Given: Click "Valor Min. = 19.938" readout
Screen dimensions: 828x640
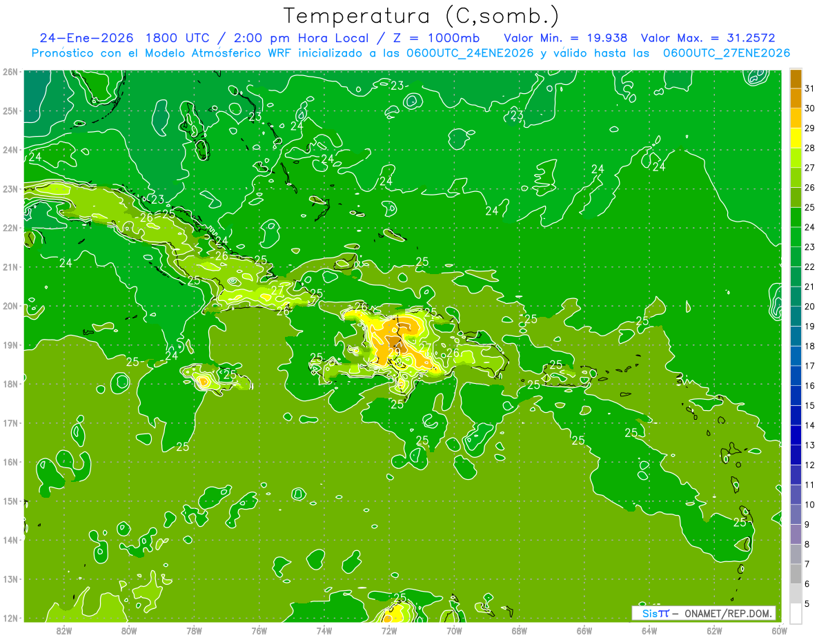Looking at the screenshot, I should [566, 37].
